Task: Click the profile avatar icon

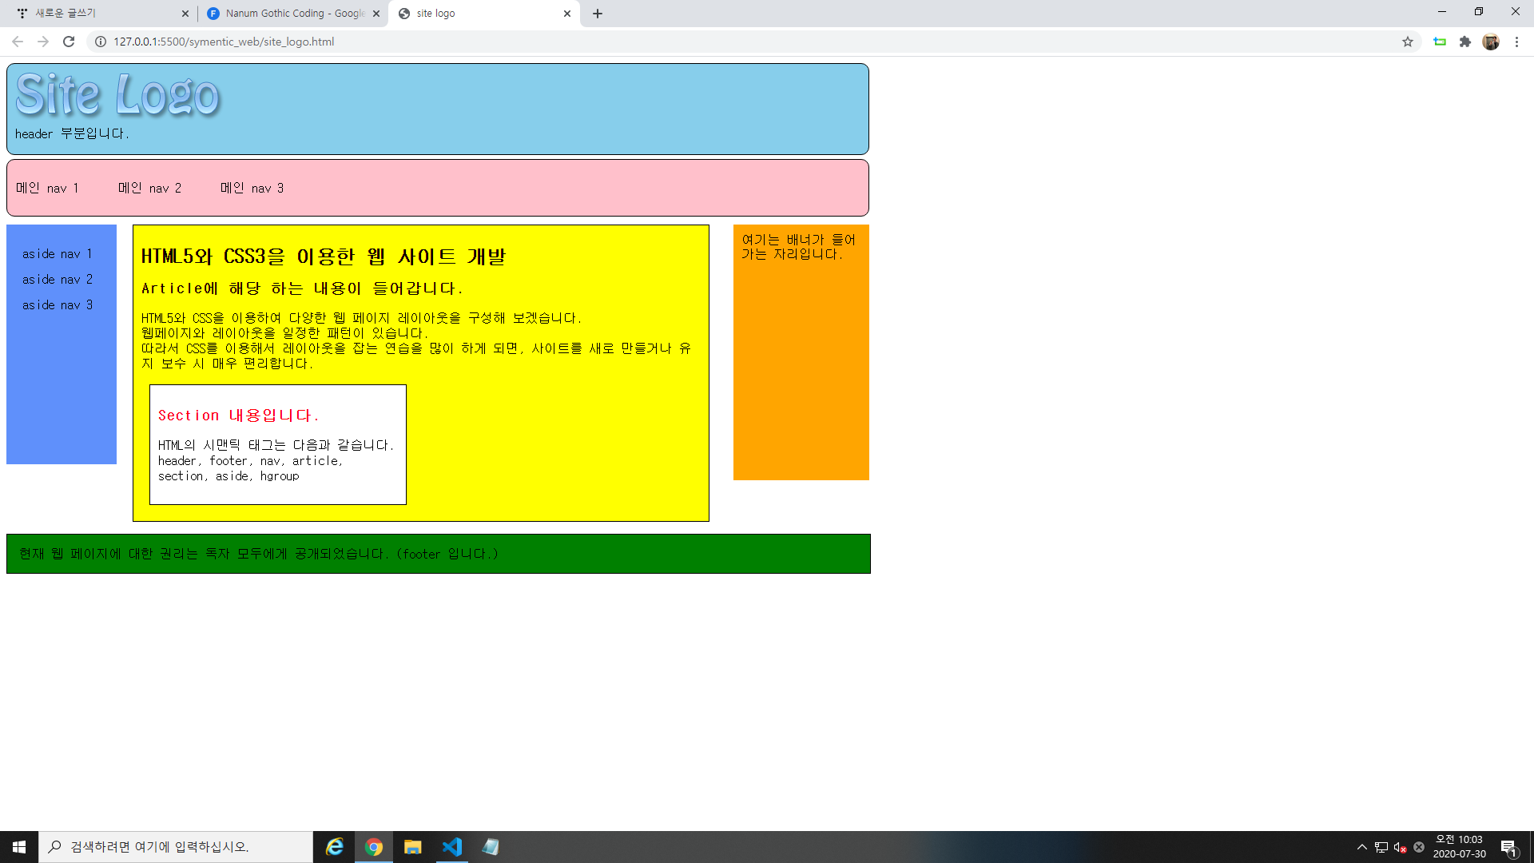Action: [x=1490, y=42]
